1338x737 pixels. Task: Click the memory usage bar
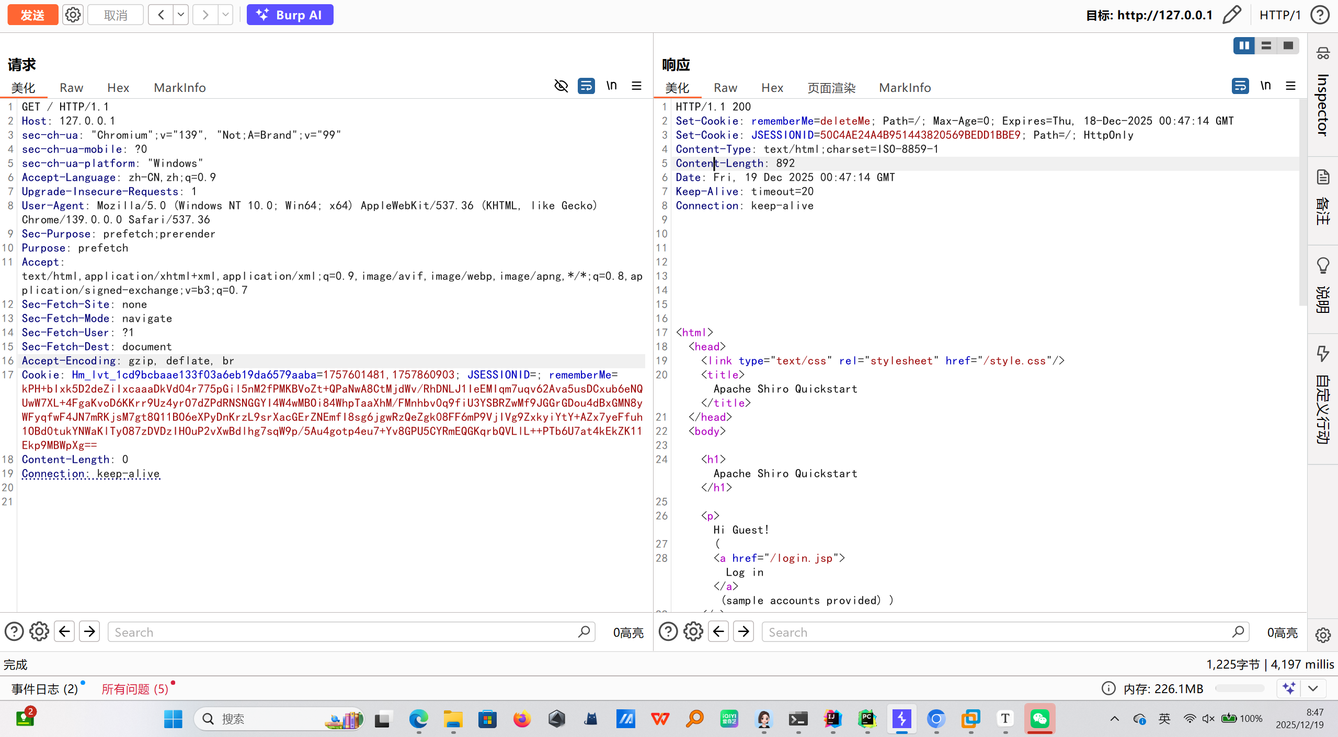pyautogui.click(x=1239, y=688)
